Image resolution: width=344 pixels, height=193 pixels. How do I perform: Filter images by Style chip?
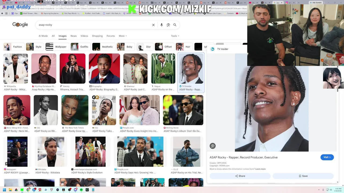pyautogui.click(x=34, y=47)
